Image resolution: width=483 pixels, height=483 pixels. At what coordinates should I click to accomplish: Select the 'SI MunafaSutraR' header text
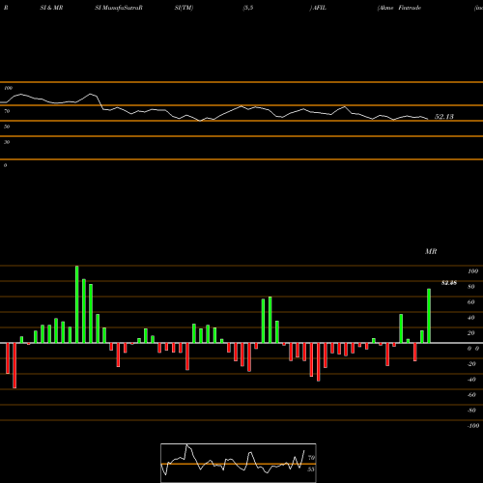tap(119, 8)
